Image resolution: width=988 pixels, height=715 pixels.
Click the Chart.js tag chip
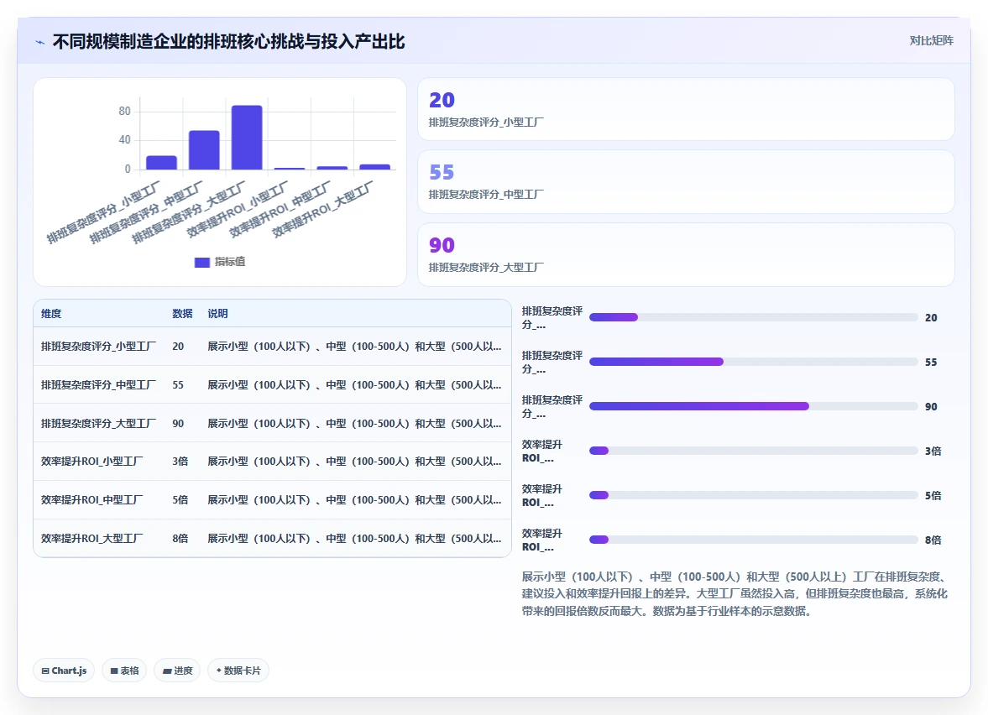pos(64,671)
